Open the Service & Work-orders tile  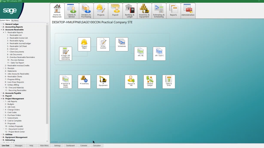pos(65,82)
